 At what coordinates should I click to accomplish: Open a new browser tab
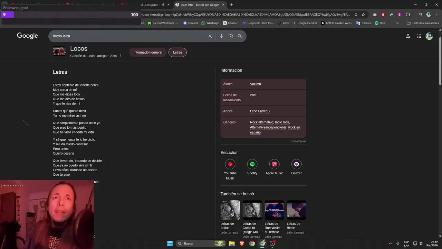(231, 5)
